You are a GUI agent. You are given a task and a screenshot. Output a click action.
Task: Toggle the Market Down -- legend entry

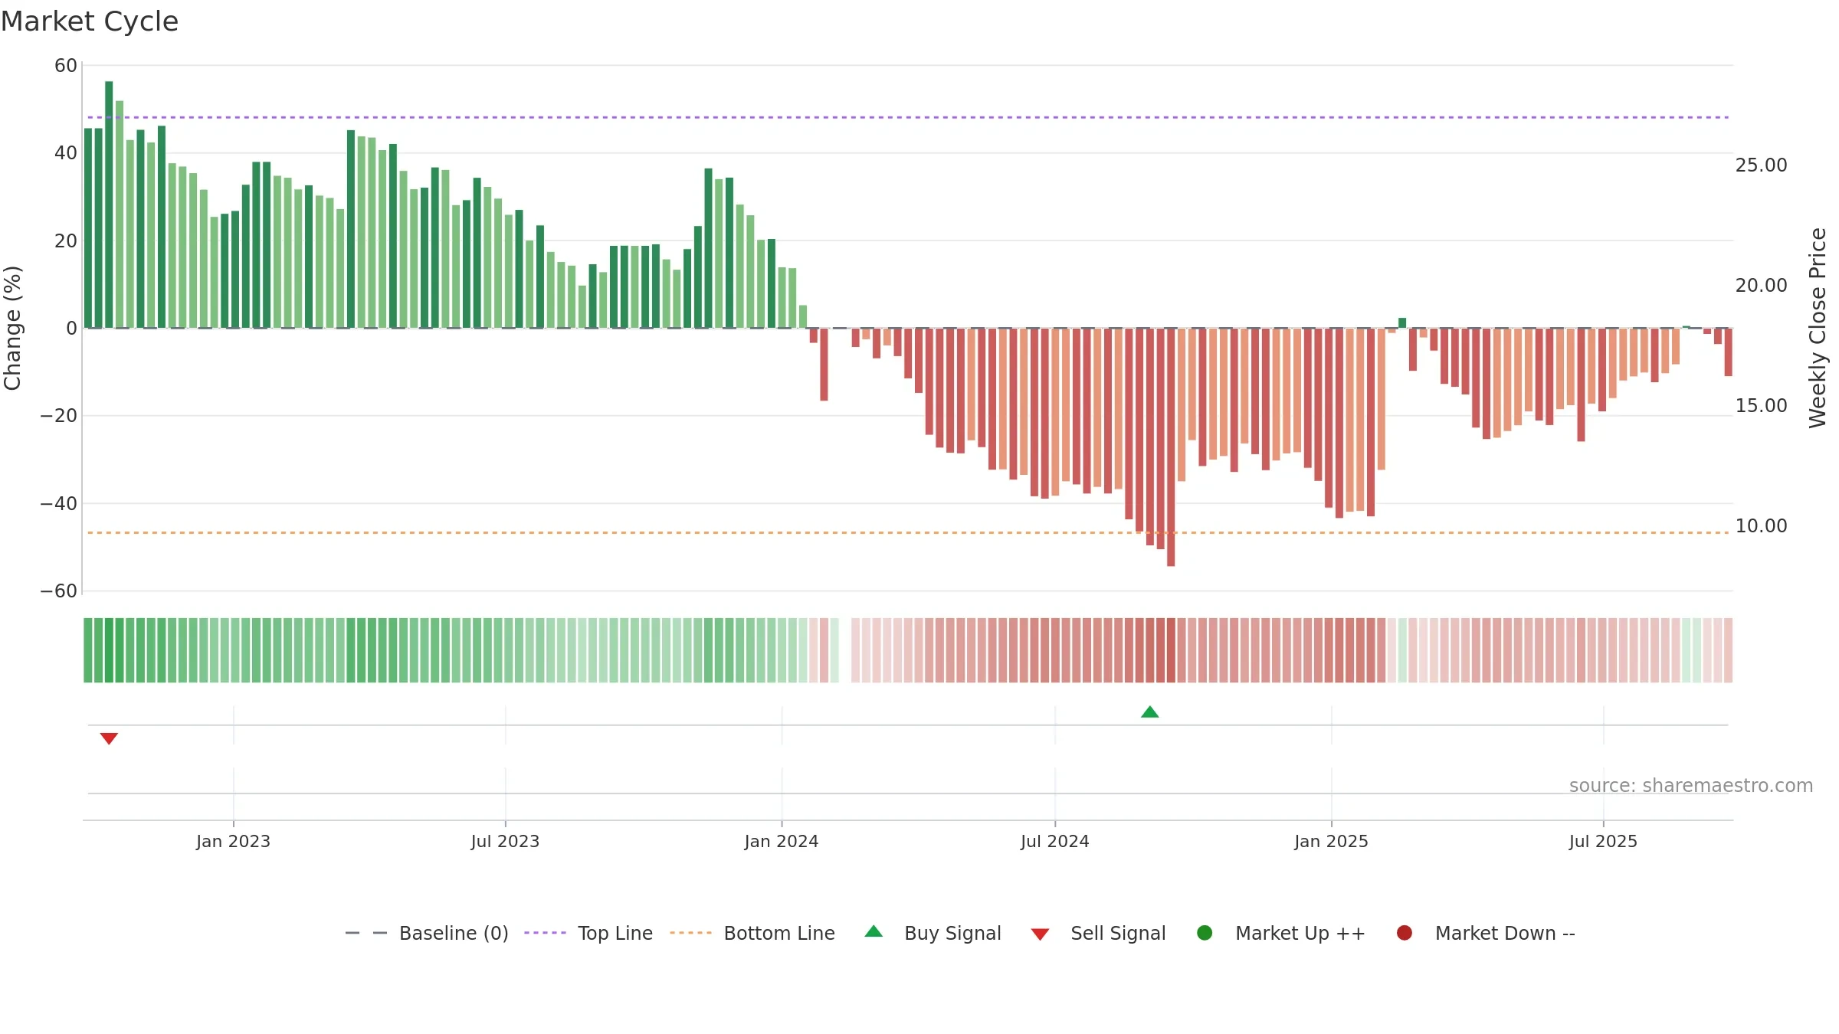pos(1486,933)
